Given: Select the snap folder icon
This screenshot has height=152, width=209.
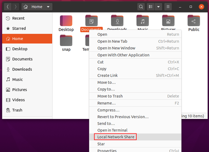Looking at the screenshot, I should coord(66,40).
